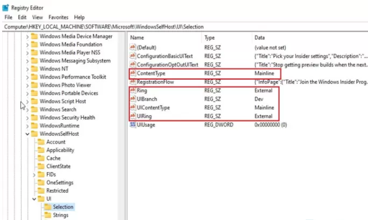Select the WindowsRuntime key

point(59,126)
